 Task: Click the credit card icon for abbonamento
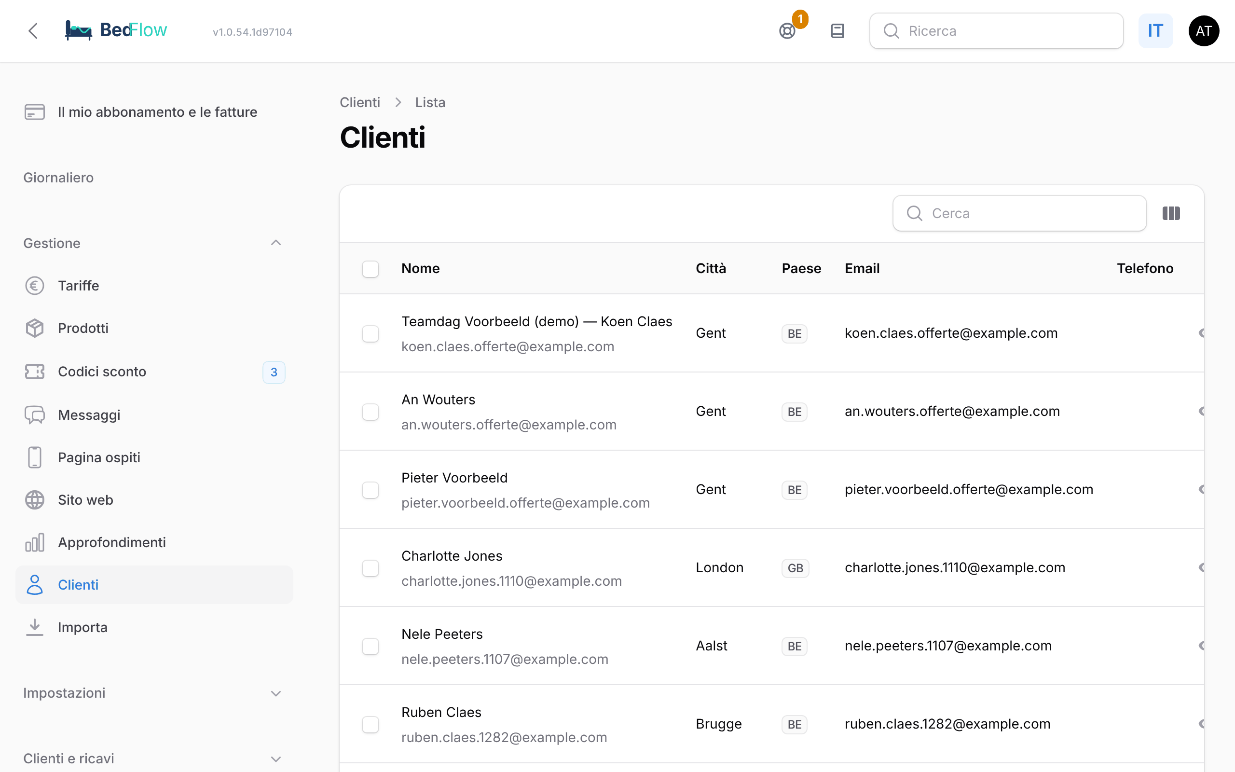(x=35, y=112)
